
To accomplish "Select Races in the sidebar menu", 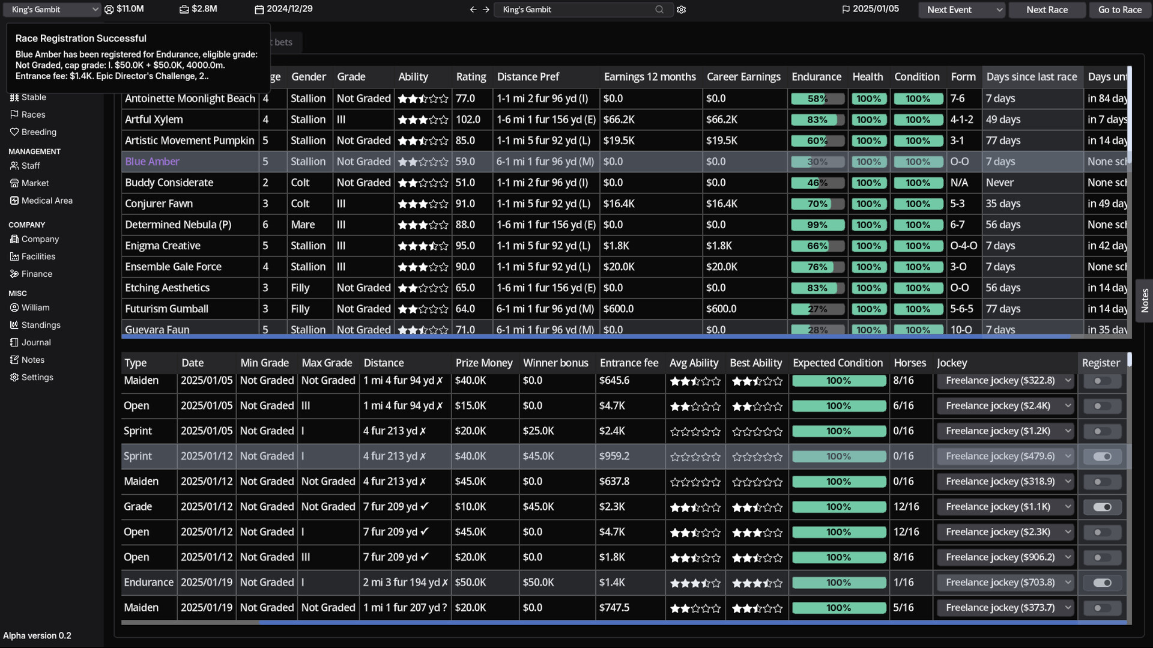I will coord(33,115).
